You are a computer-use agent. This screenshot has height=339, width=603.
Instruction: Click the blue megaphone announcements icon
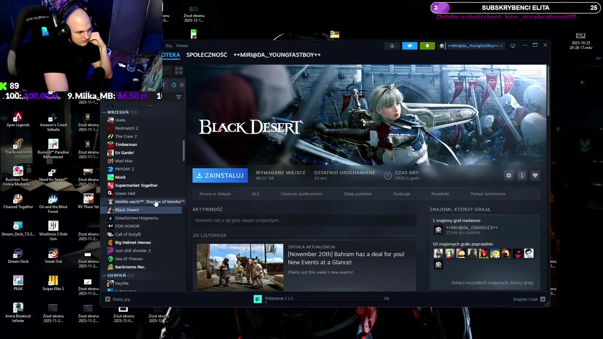(x=409, y=46)
